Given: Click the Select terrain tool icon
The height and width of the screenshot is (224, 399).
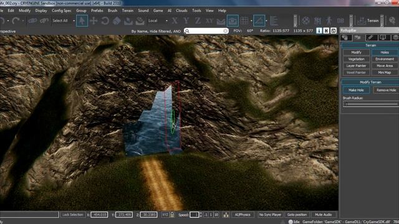Looking at the screenshot, I should pos(128,21).
